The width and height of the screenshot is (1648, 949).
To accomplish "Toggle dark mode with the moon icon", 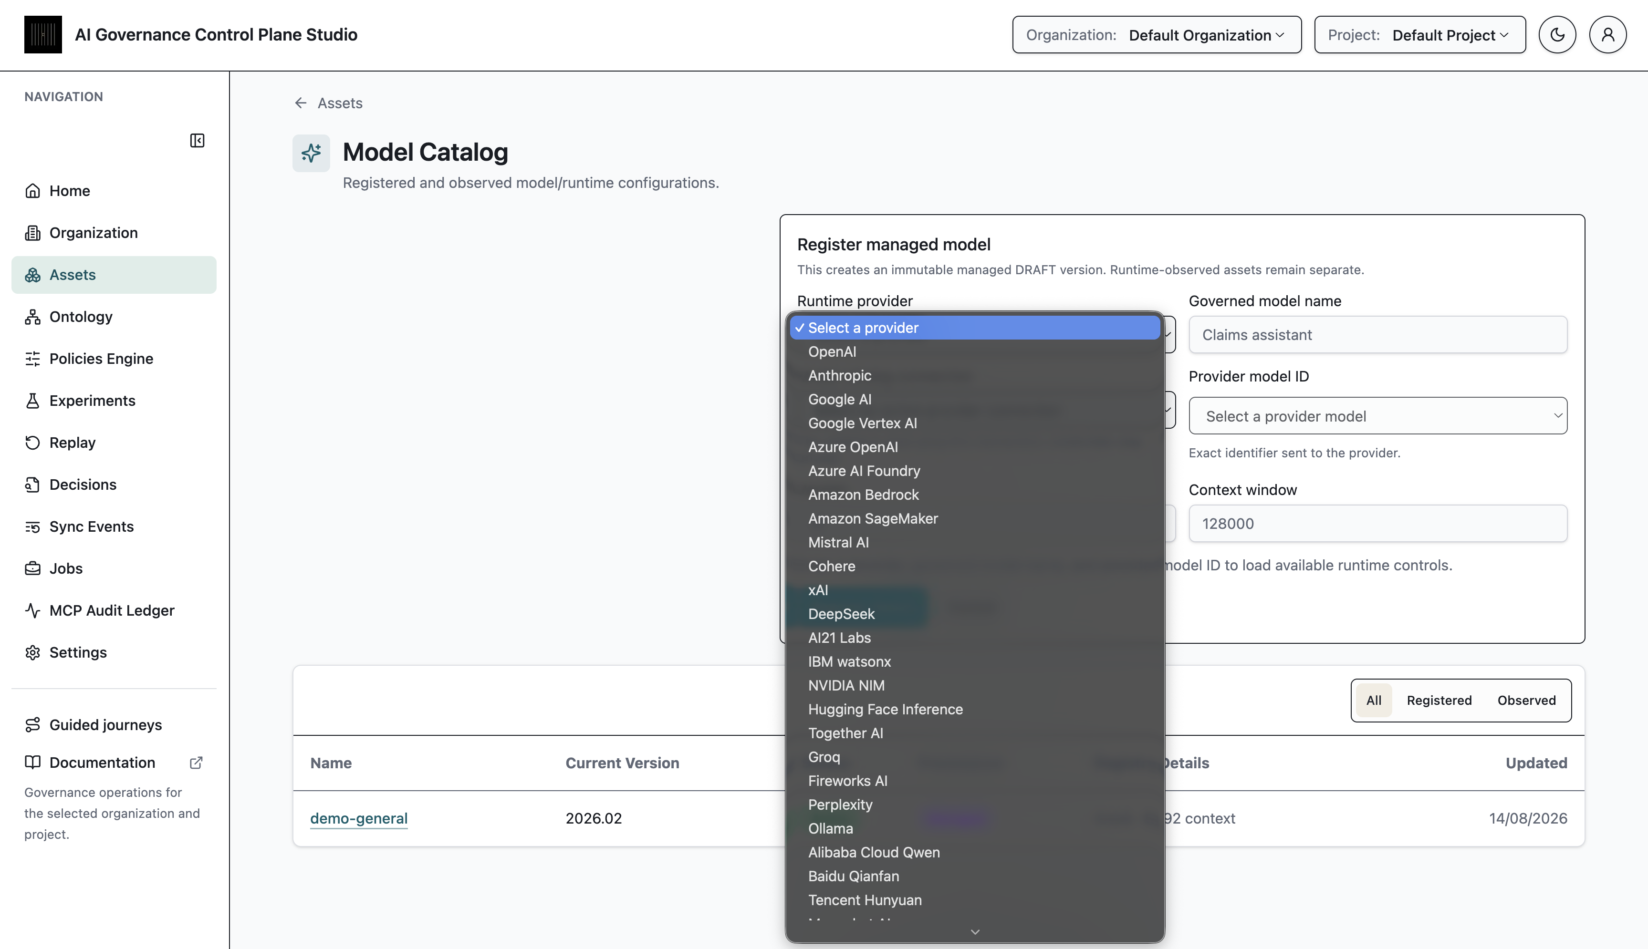I will coord(1557,34).
